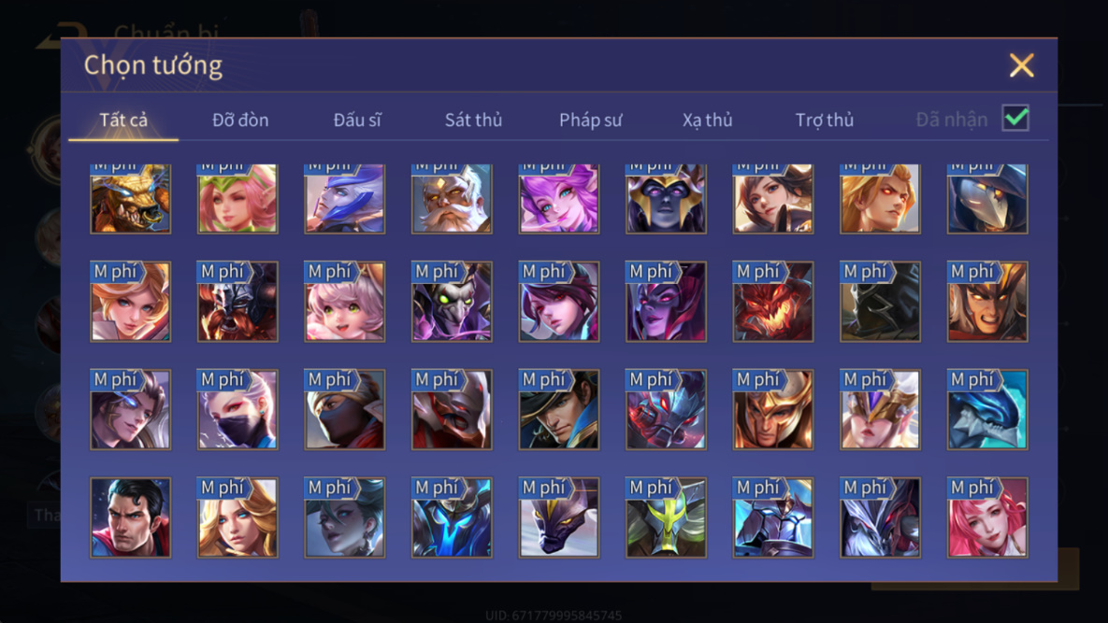Select the blue shark creature hero

(987, 409)
